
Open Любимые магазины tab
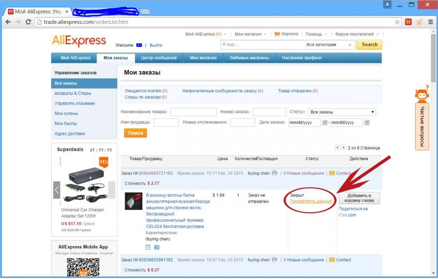(x=249, y=58)
